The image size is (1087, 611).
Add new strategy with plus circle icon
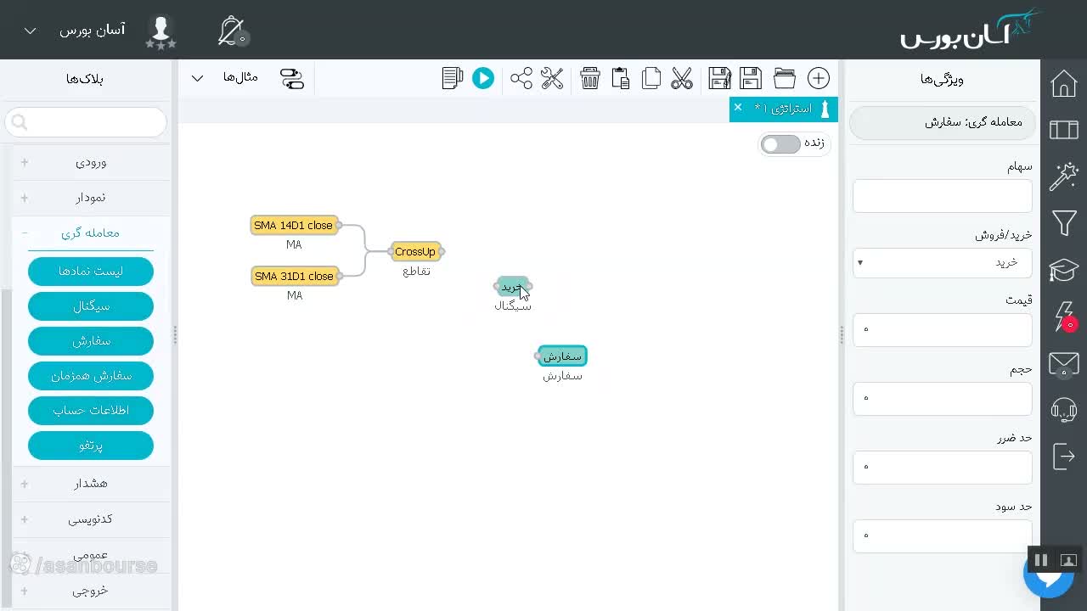pos(819,78)
